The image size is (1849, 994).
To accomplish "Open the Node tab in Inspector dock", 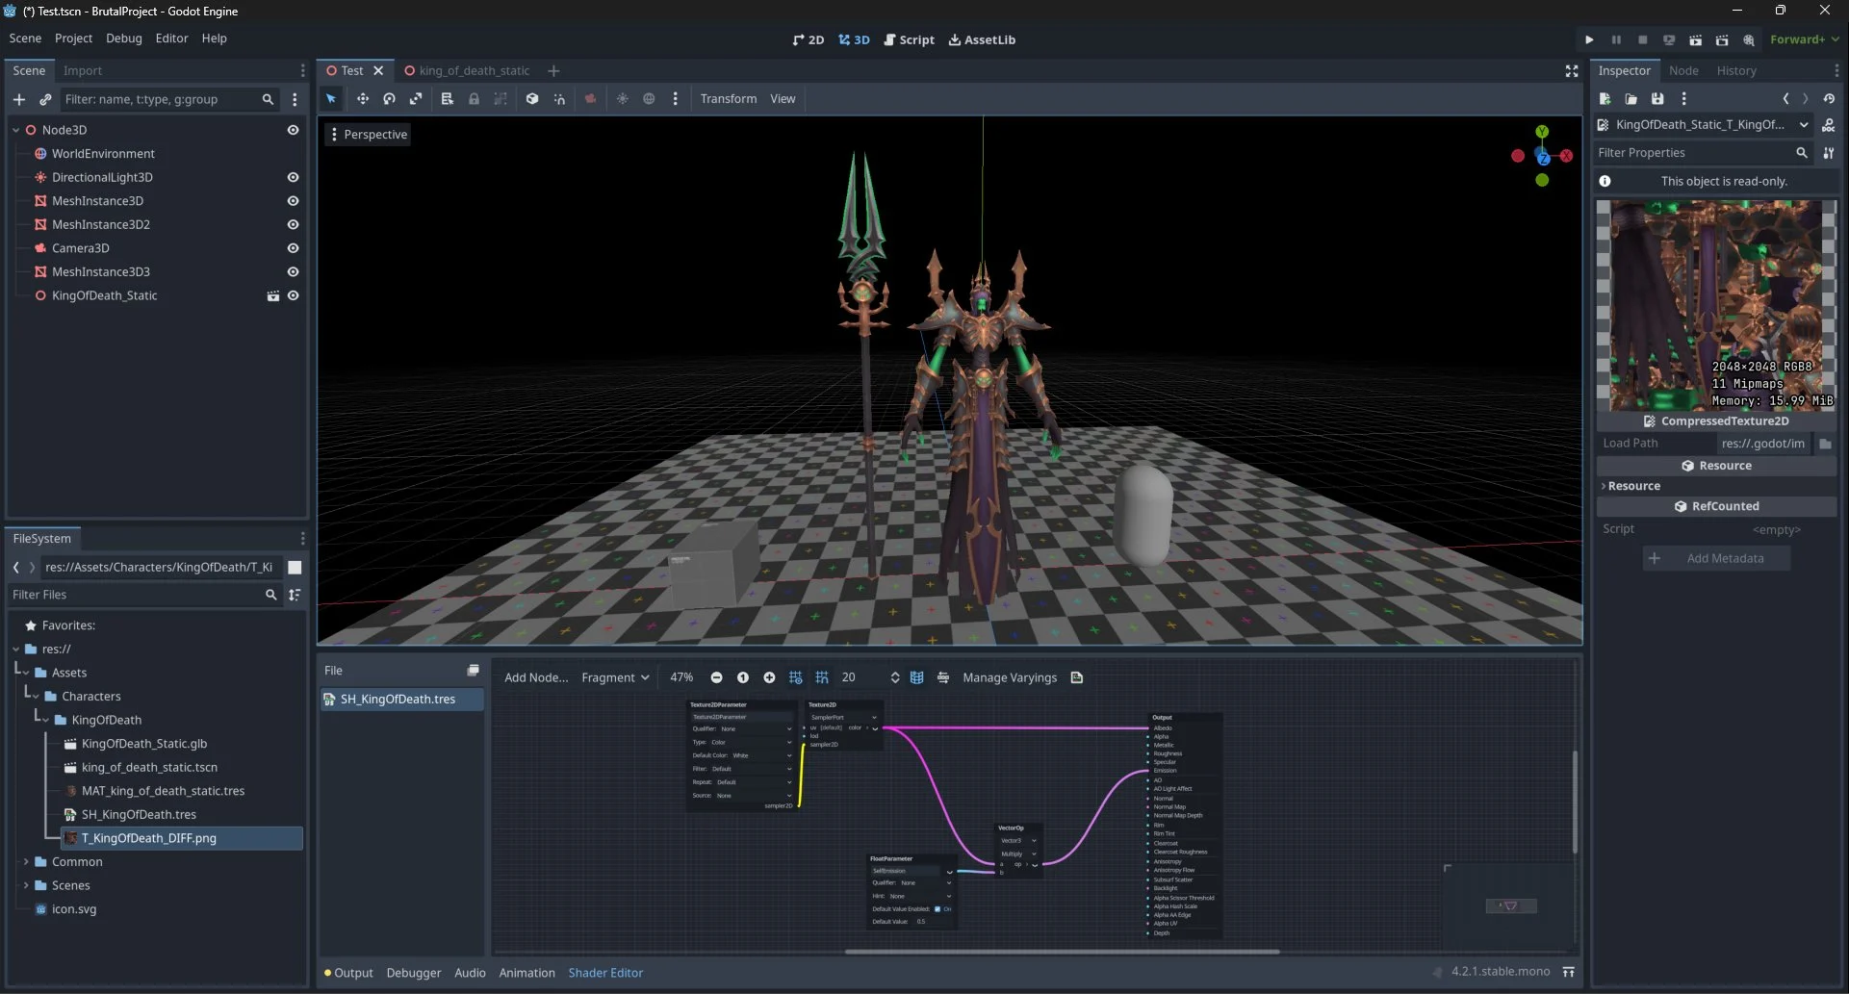I will tap(1683, 71).
